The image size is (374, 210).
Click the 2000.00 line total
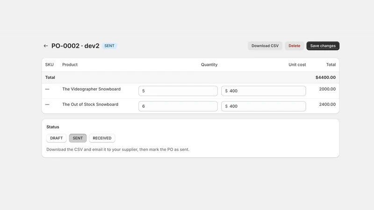pos(327,89)
